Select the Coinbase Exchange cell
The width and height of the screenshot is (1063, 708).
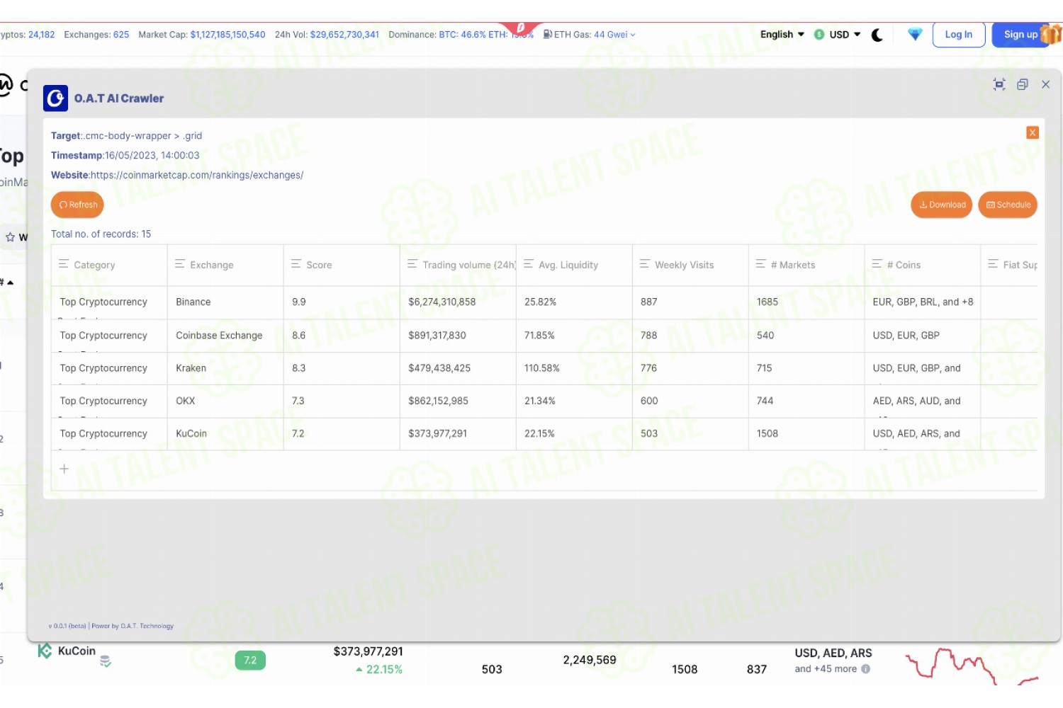click(225, 336)
